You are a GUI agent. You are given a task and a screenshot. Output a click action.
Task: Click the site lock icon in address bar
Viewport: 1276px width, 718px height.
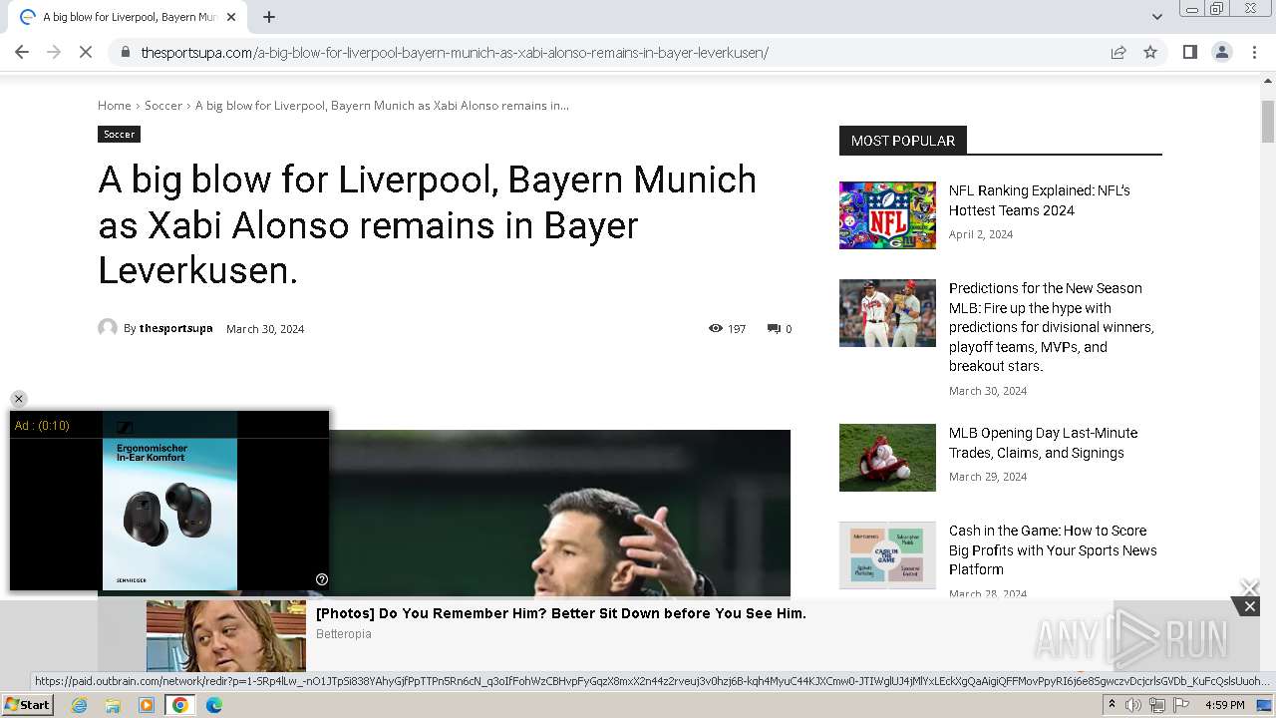coord(126,52)
